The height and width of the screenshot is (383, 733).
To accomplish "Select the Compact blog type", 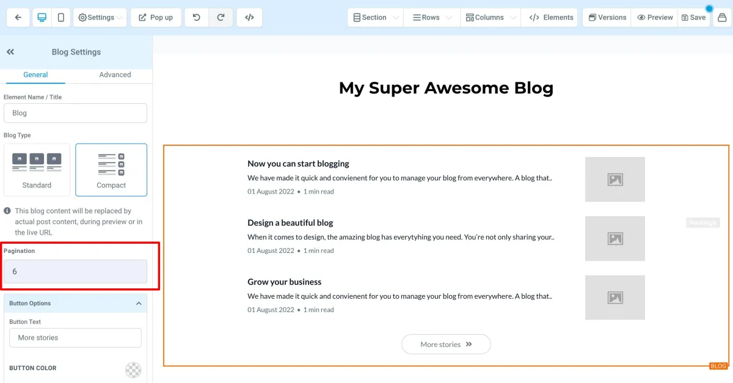I will [x=111, y=170].
